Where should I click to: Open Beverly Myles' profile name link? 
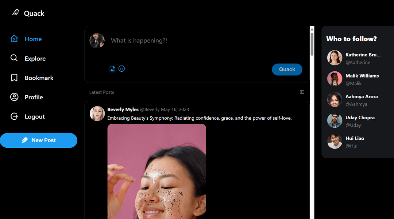(123, 109)
